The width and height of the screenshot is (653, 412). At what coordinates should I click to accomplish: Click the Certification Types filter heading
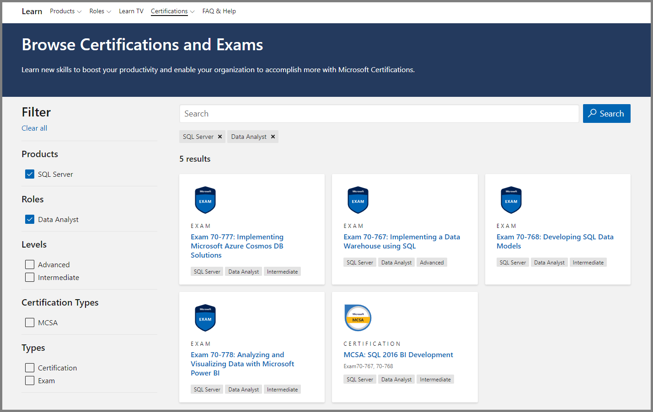coord(60,302)
